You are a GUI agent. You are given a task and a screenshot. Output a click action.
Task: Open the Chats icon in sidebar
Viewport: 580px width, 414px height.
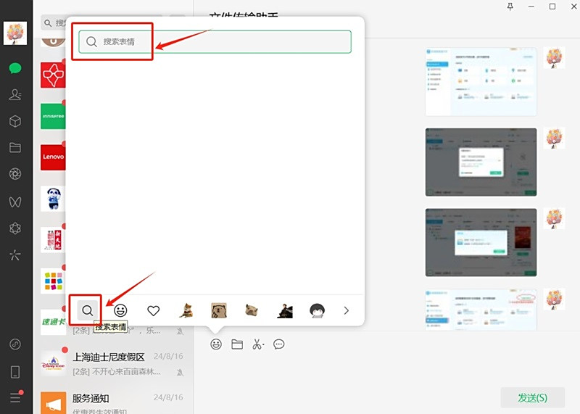15,69
